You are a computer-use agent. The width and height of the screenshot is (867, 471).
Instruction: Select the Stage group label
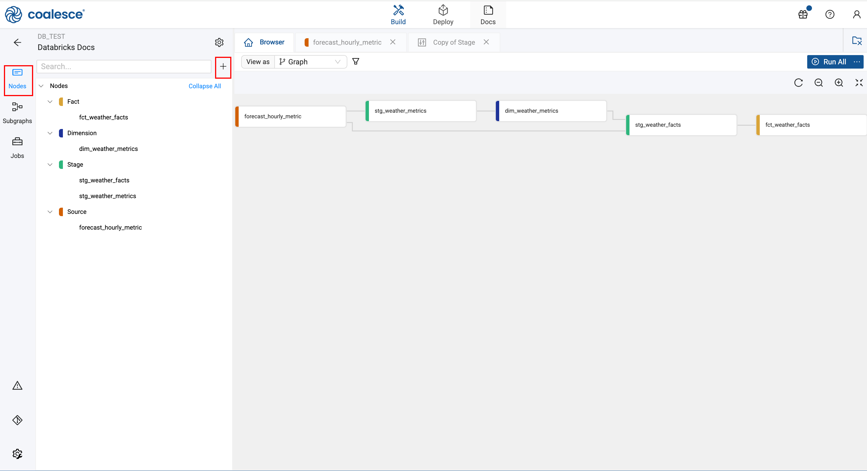point(75,164)
